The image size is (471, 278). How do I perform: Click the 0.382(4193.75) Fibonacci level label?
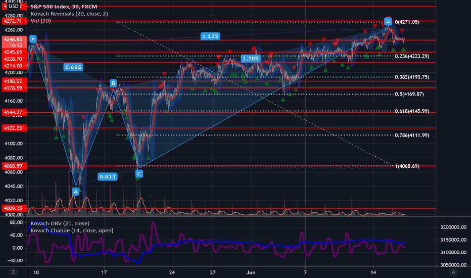tap(412, 77)
